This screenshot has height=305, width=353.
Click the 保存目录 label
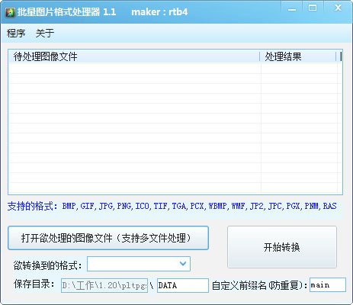pos(34,284)
